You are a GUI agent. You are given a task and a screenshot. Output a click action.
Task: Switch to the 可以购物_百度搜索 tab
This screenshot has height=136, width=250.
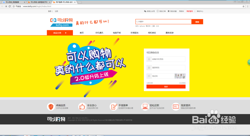pos(13,2)
